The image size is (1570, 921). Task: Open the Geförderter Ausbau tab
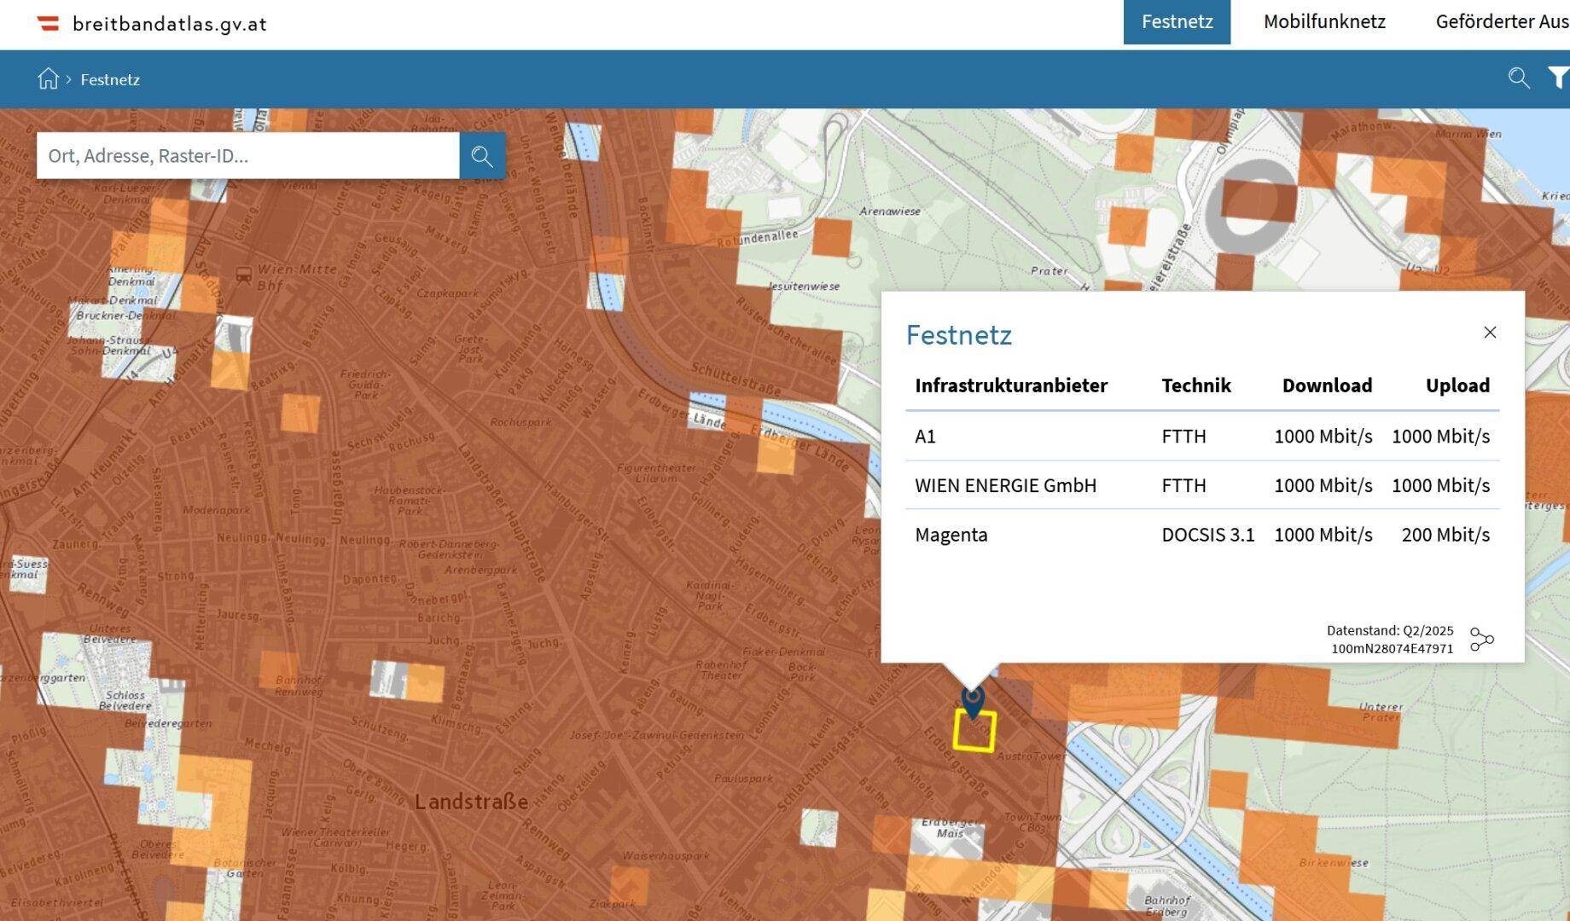[1502, 22]
